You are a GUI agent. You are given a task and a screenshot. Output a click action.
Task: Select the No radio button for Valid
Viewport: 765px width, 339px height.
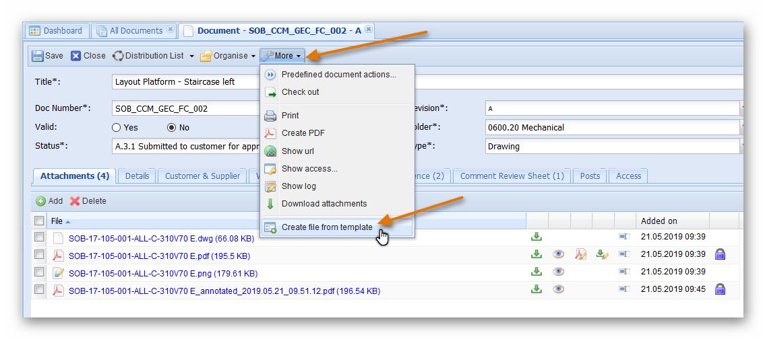click(171, 128)
